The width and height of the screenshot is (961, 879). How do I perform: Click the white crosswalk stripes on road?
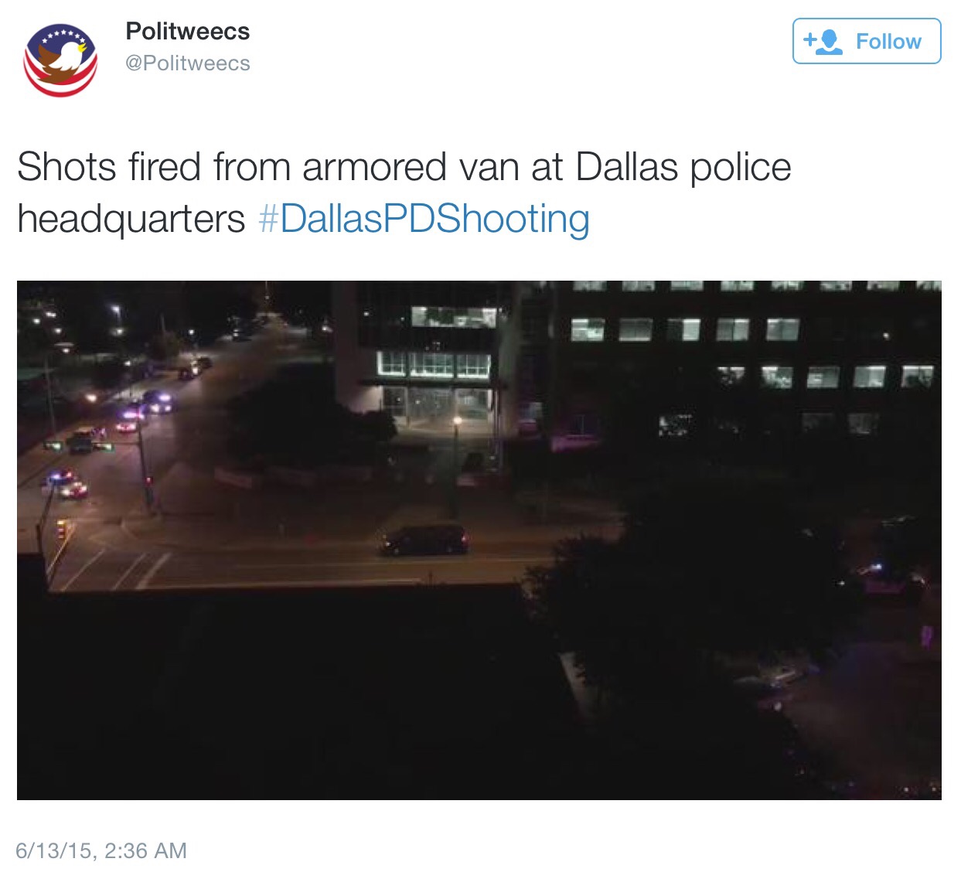(x=112, y=568)
